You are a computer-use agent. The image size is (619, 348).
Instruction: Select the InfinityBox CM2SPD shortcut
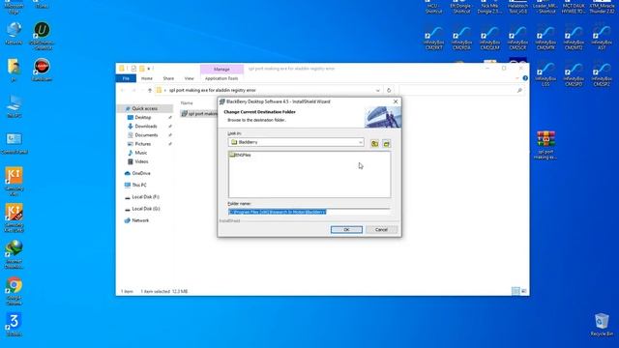(574, 74)
